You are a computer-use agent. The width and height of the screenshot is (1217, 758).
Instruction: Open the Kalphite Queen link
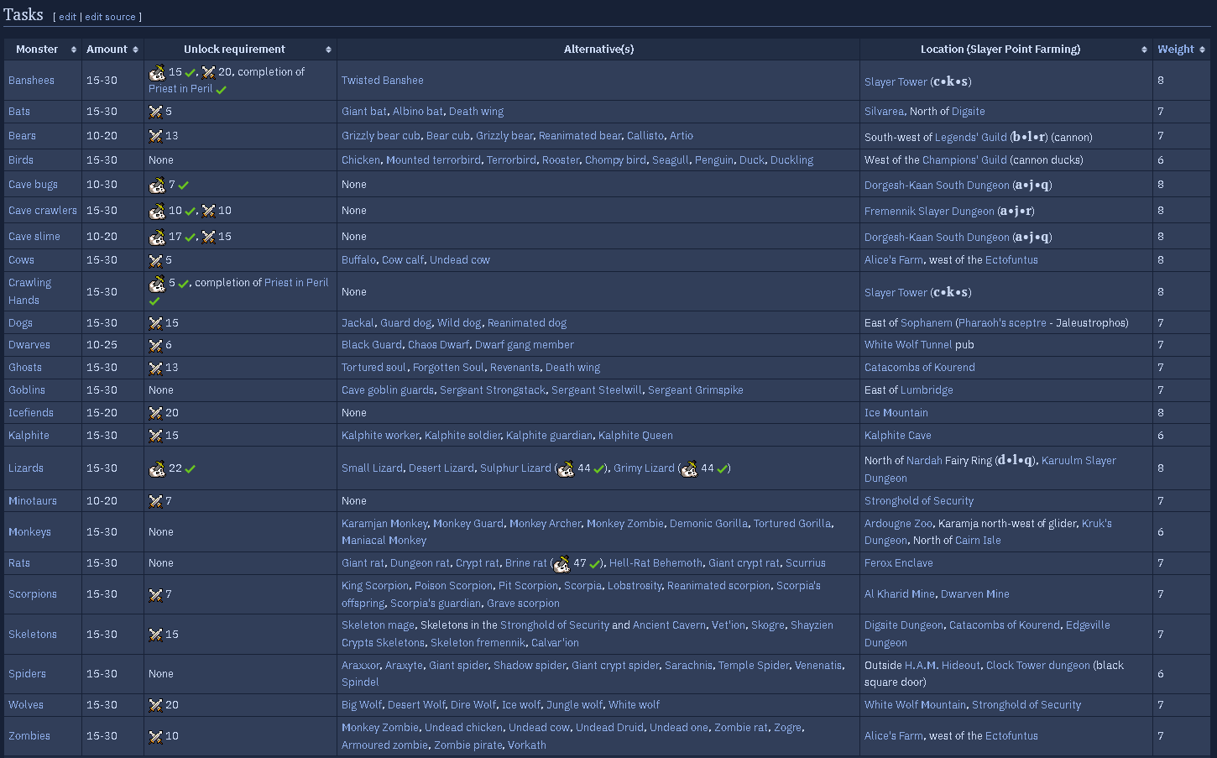[635, 436]
